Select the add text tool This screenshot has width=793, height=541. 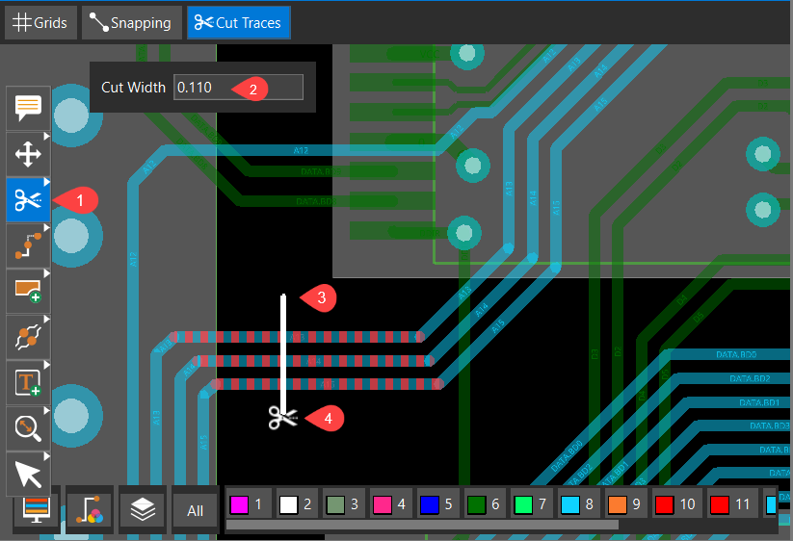pos(28,383)
